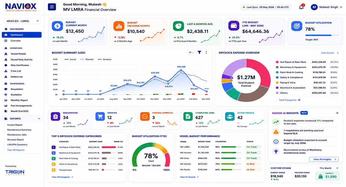Open the Budget Summary filter funnel

[199, 53]
